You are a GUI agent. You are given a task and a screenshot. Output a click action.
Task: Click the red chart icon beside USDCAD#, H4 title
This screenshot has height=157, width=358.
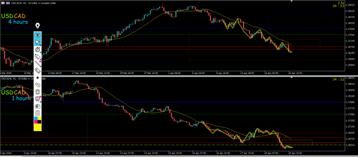[x=7, y=2]
